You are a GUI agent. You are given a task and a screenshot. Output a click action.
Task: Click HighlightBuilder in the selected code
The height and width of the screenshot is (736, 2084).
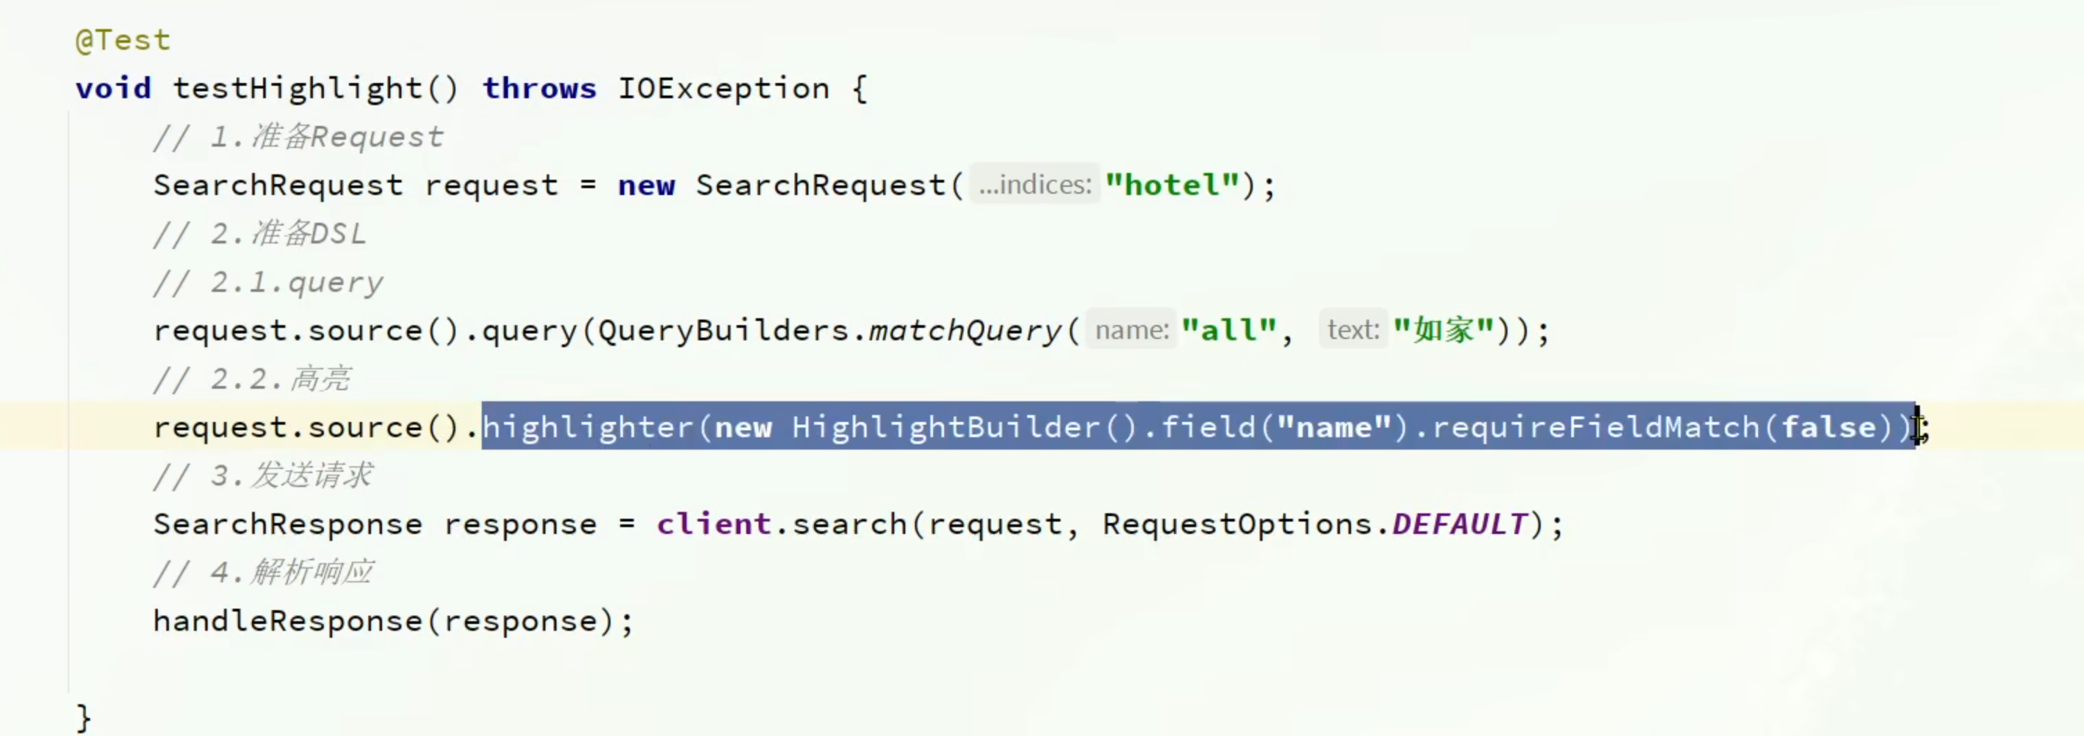coord(945,427)
